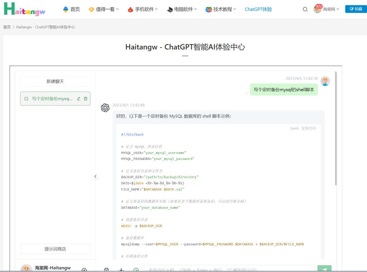Expand the 值得一看 dropdown menu
Image resolution: width=367 pixels, height=272 pixels.
[104, 9]
